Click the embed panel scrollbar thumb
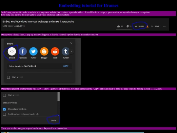This screenshot has width=177, height=133. pos(58,97)
